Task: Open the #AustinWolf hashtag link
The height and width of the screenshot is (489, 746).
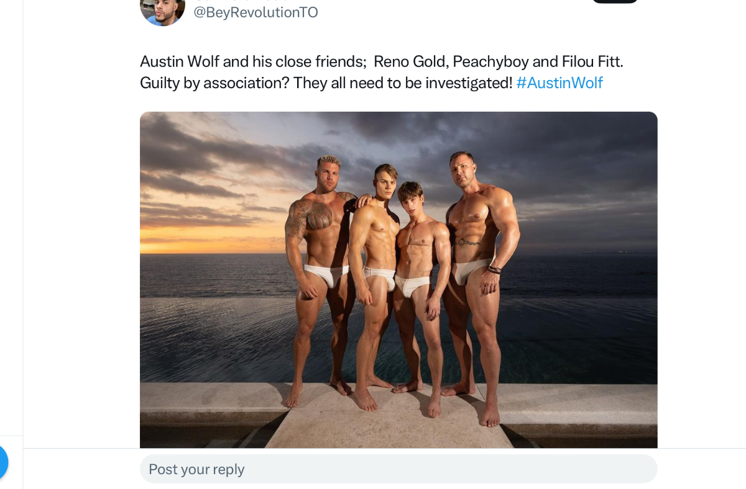Action: pos(559,83)
